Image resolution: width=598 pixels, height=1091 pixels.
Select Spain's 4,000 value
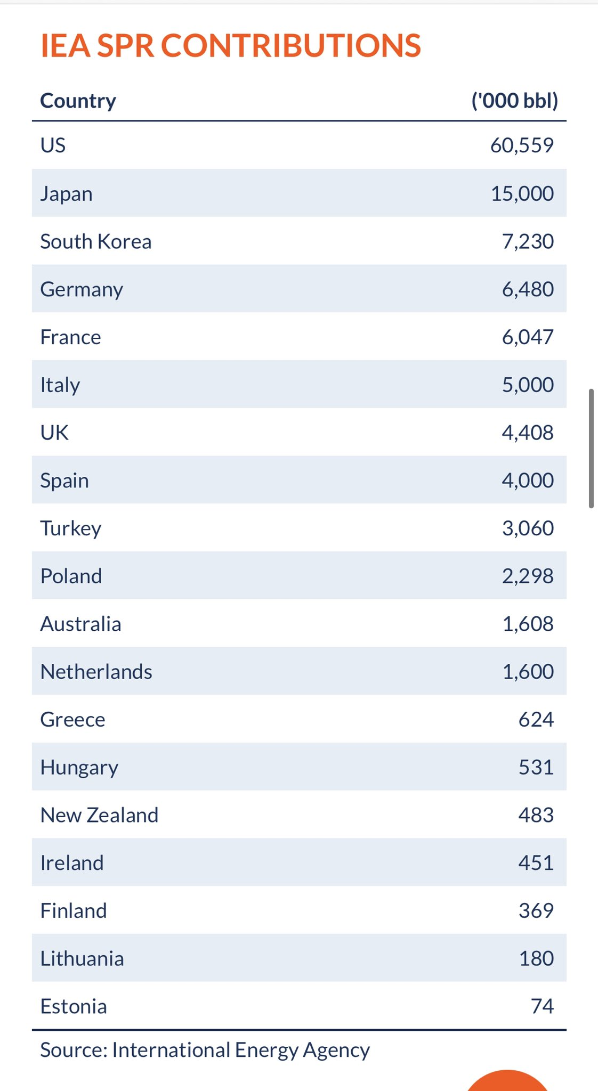click(528, 481)
